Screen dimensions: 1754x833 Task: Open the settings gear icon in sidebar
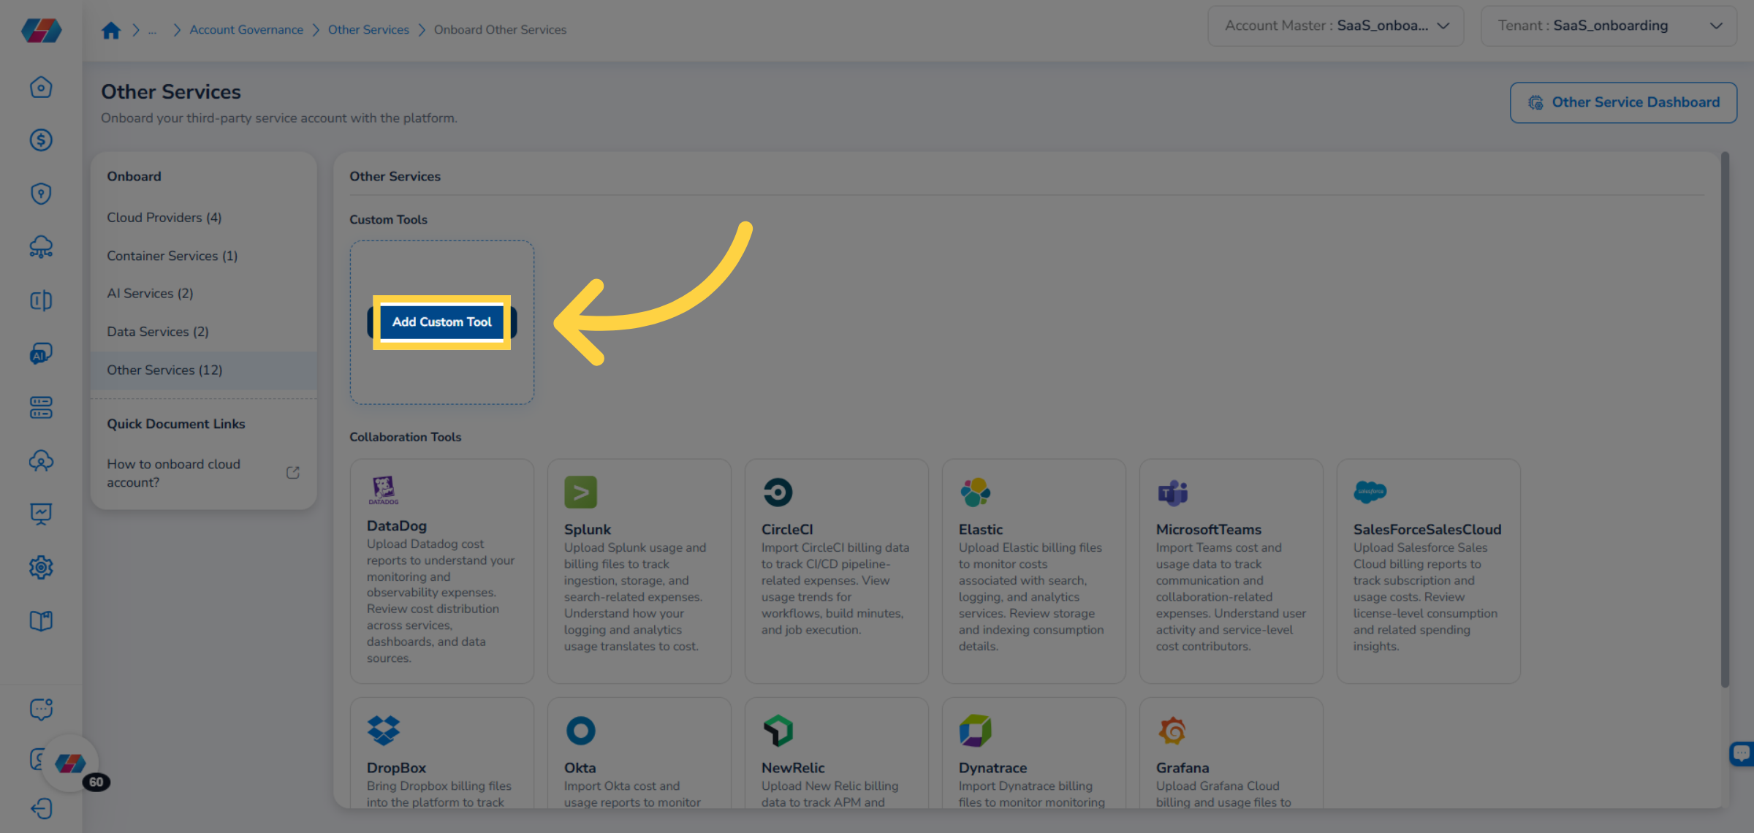coord(41,567)
